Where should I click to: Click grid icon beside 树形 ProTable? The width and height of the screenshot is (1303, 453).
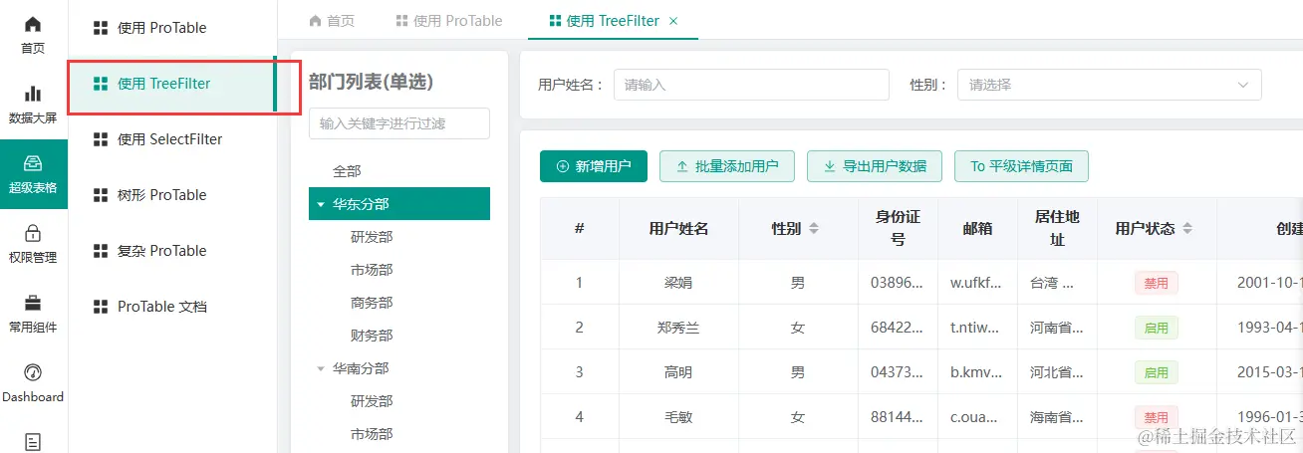100,195
